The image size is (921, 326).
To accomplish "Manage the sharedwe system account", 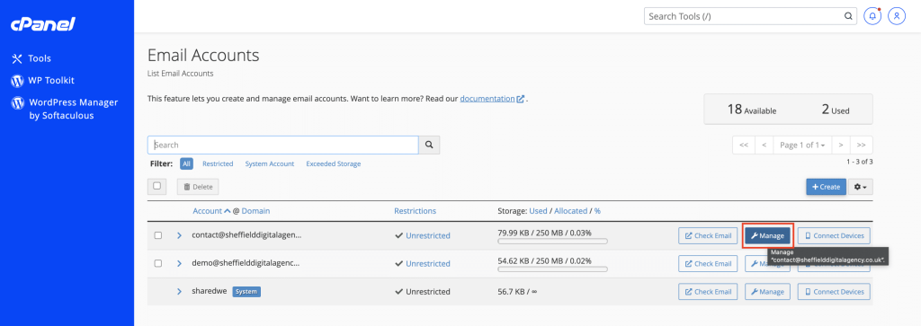I will [768, 291].
